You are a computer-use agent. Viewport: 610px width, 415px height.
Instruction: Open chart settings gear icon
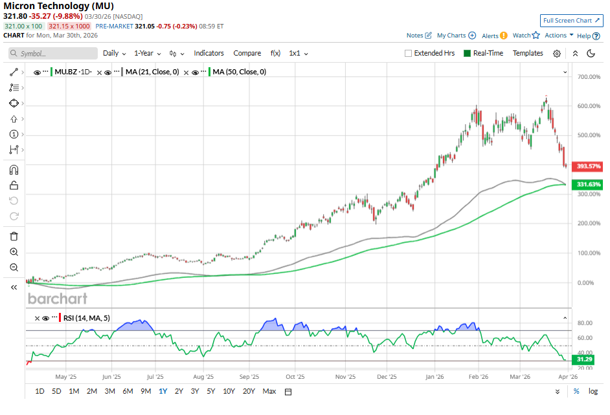pyautogui.click(x=557, y=54)
